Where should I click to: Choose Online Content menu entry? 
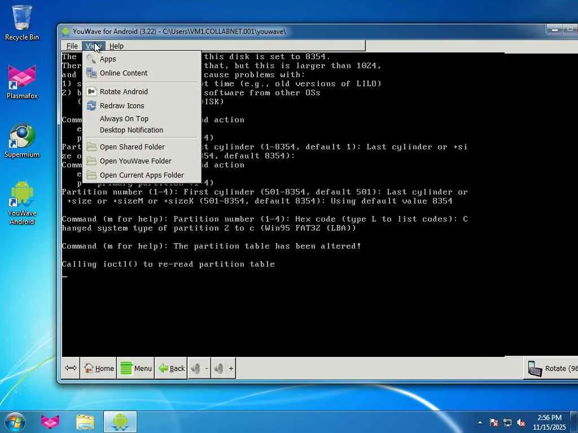pyautogui.click(x=142, y=73)
